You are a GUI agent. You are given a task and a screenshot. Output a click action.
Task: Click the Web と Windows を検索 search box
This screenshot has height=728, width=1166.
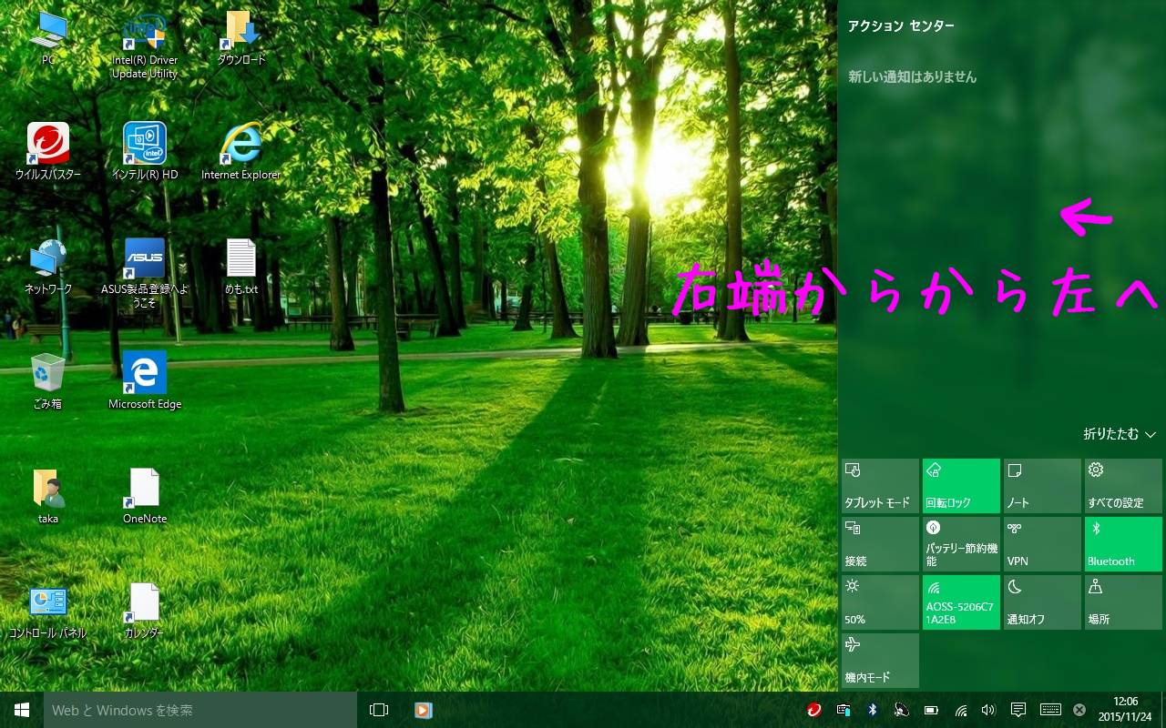[200, 710]
